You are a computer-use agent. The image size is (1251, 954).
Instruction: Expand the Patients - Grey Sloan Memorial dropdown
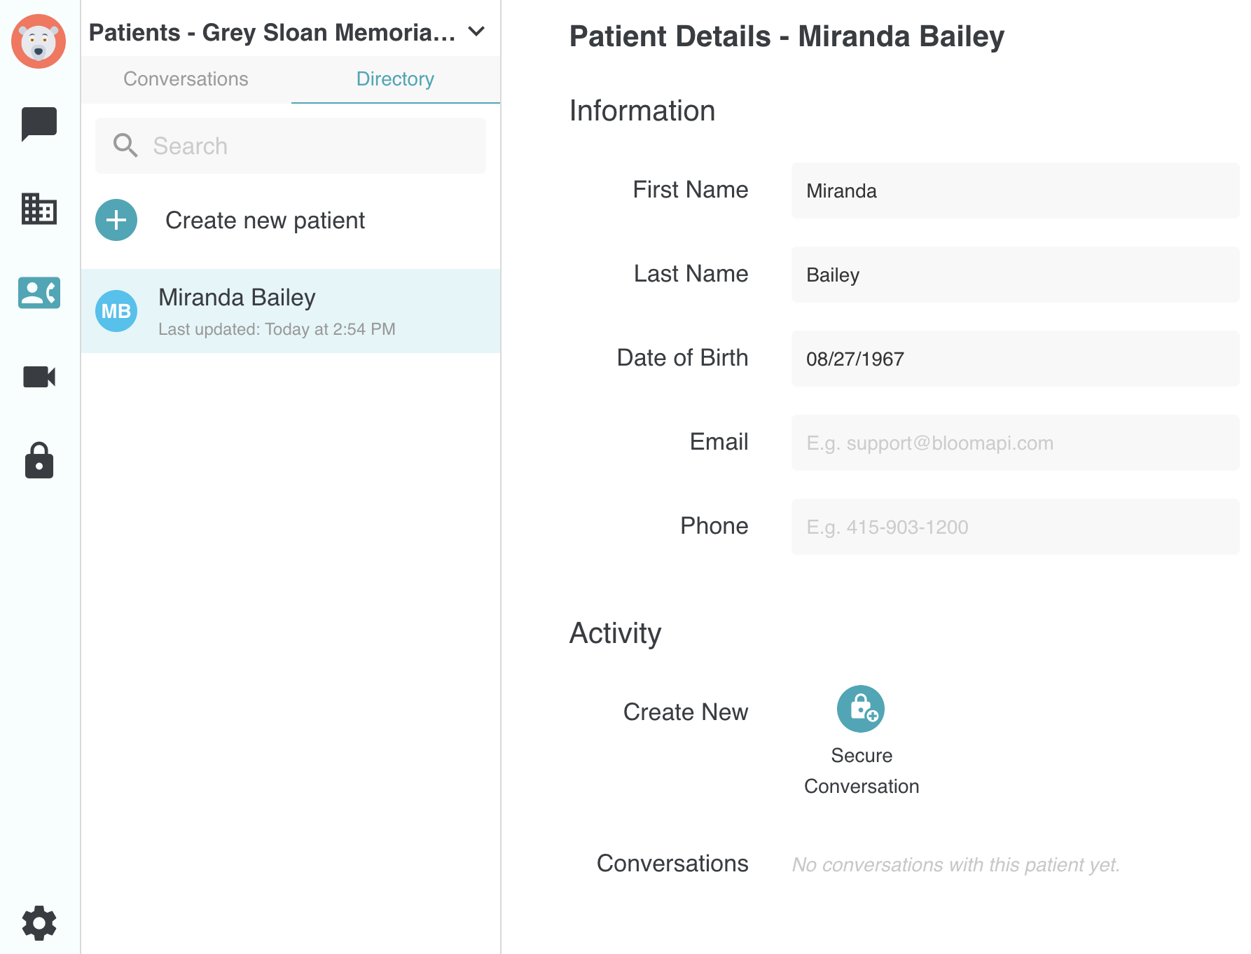pos(476,32)
